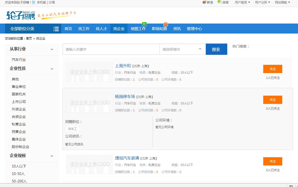The height and width of the screenshot is (187, 298).
Task: Follow 上海升和 with 关注 button
Action: click(272, 69)
